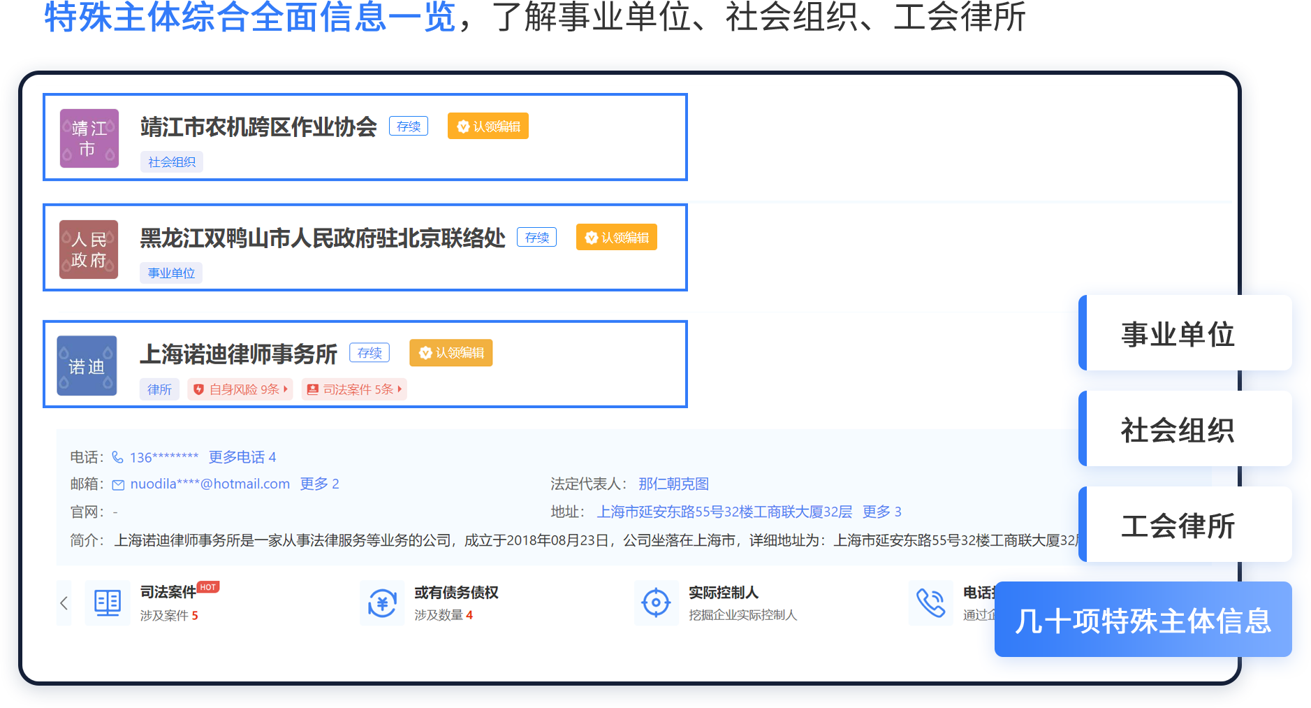Click the envelope icon beside email address
Screen dimensions: 1311x708
[x=118, y=485]
